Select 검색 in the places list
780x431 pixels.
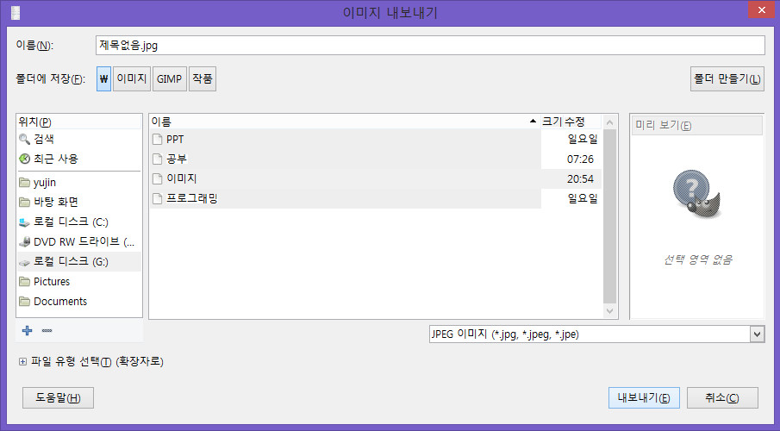[79, 140]
